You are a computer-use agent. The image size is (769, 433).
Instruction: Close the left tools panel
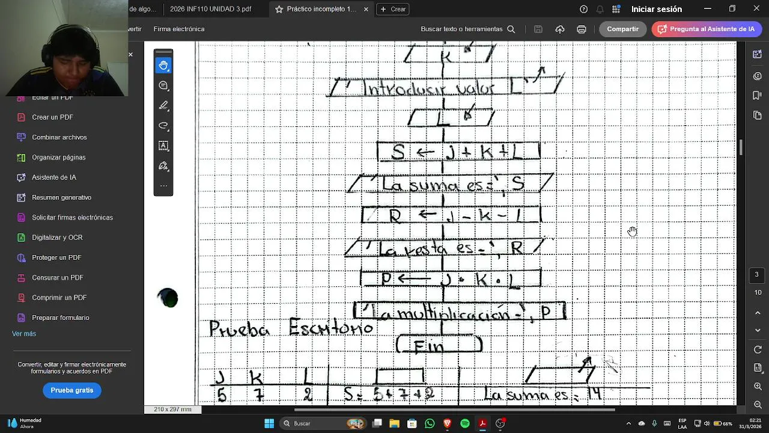coord(130,55)
